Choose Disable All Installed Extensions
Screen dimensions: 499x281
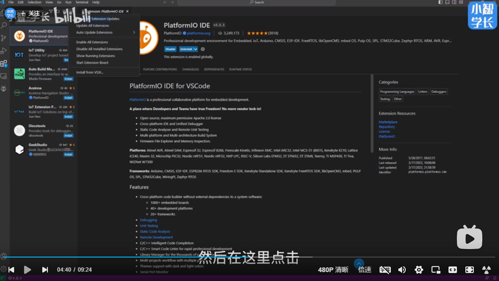coord(104,49)
